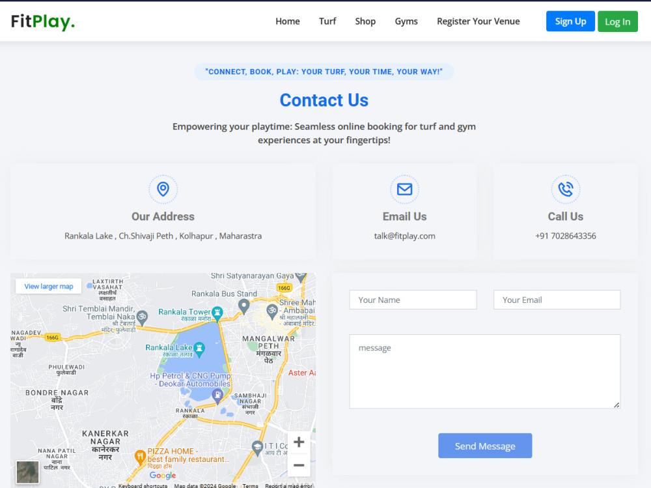This screenshot has height=488, width=651.
Task: Click Report a map error link
Action: tap(289, 485)
